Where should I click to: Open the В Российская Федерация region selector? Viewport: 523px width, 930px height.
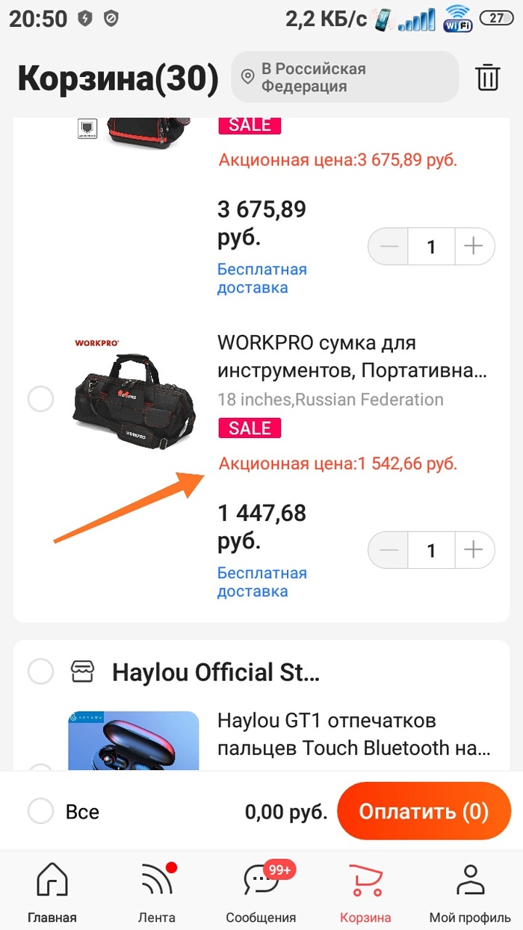point(344,77)
